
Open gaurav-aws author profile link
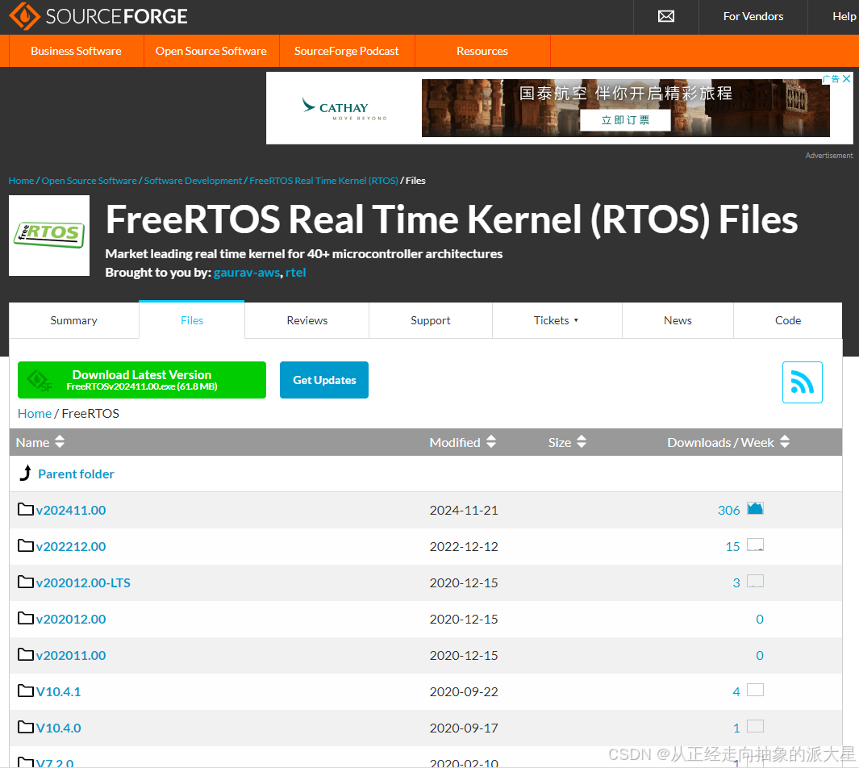[247, 272]
